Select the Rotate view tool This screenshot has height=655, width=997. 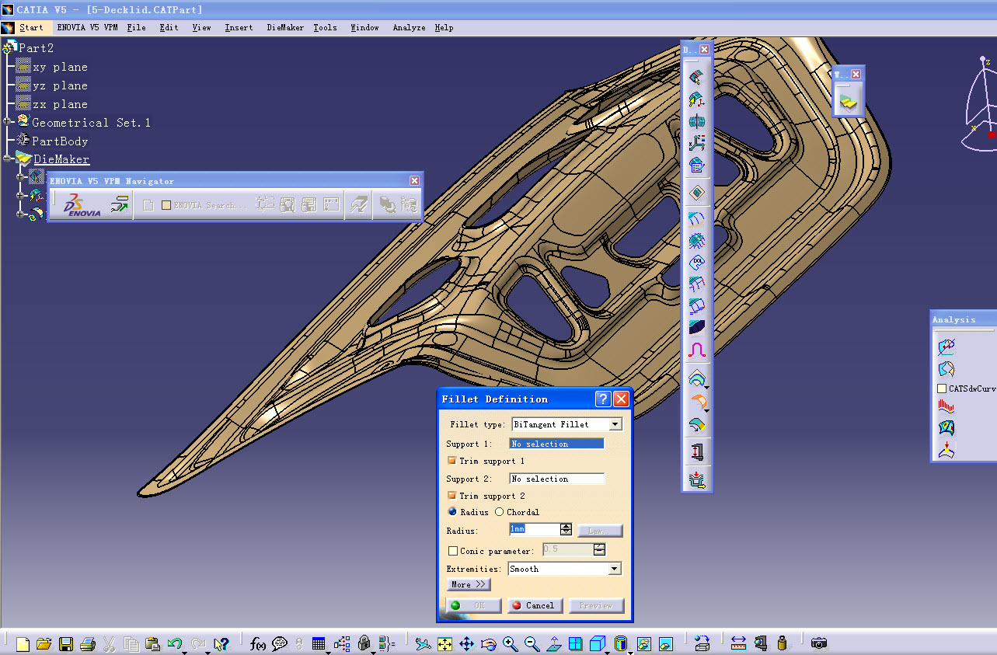pyautogui.click(x=488, y=643)
